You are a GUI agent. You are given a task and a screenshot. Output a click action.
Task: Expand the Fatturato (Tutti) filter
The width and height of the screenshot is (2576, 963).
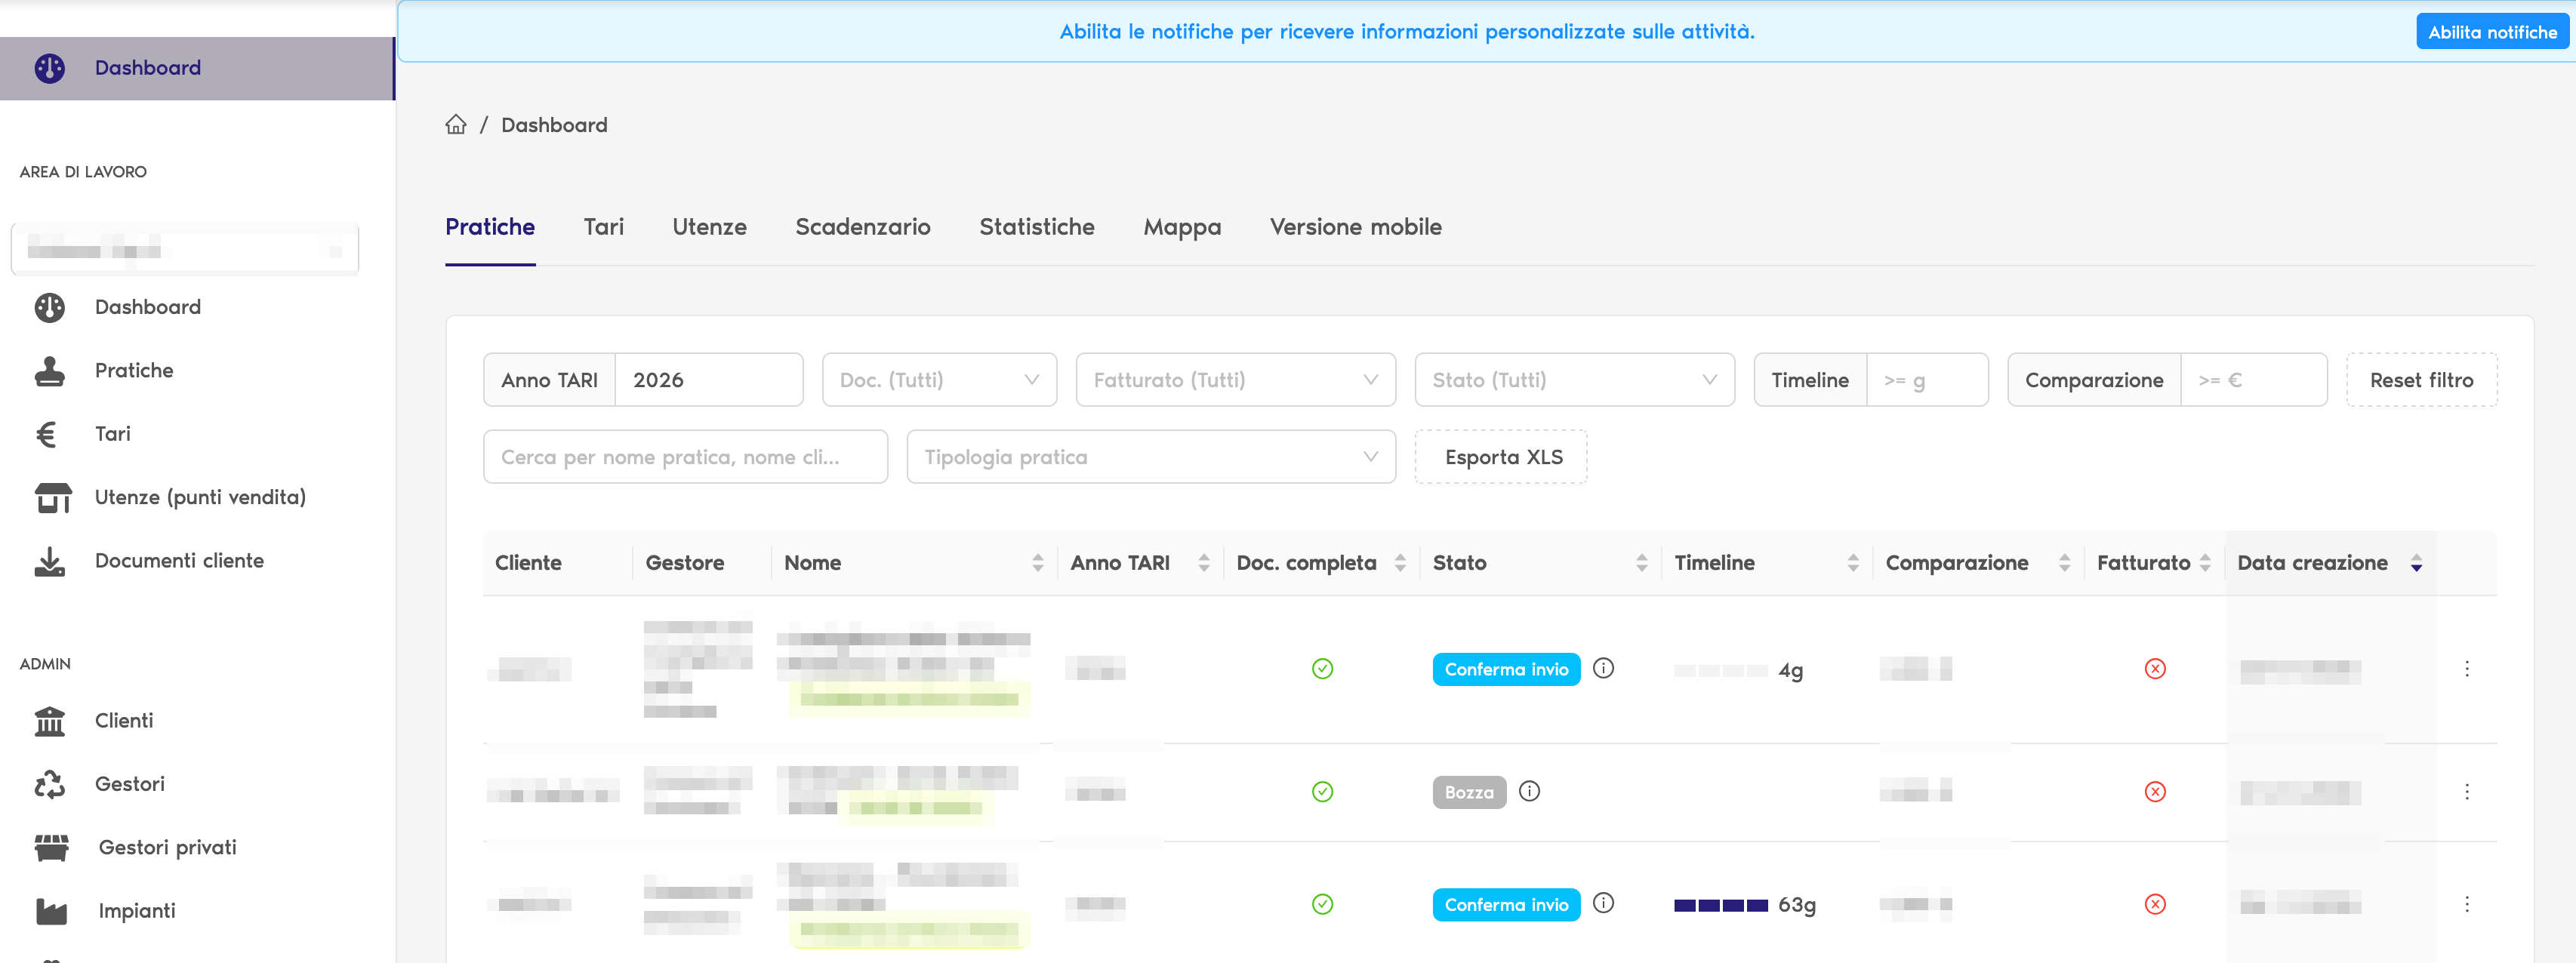pyautogui.click(x=1235, y=380)
